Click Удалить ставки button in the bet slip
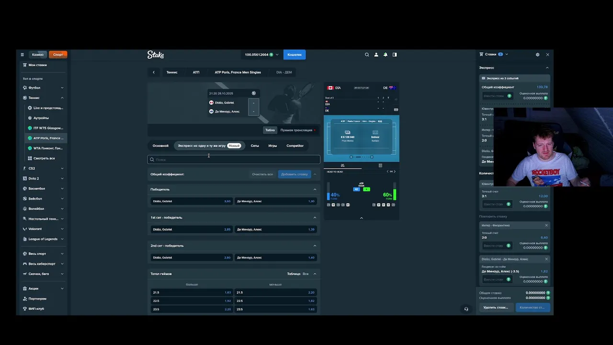 496,308
